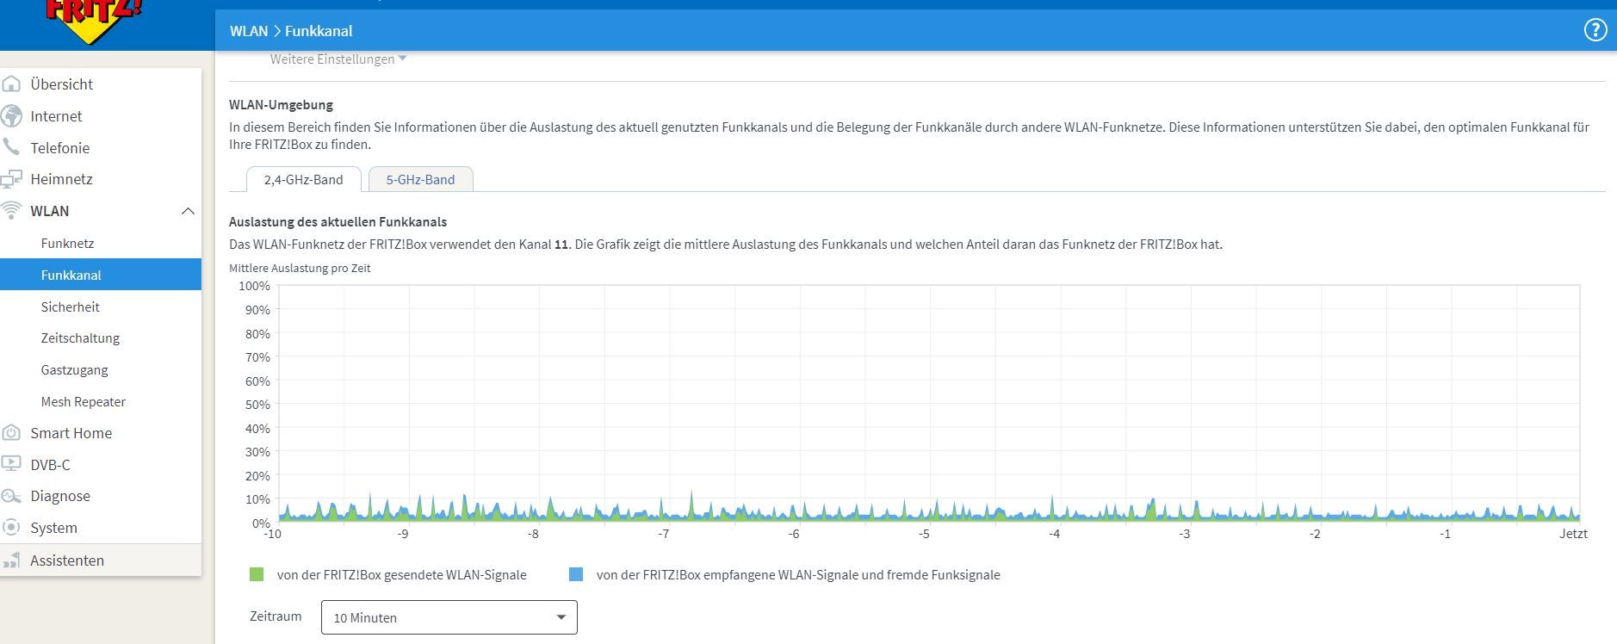Click the channel utilization chart area

929,403
